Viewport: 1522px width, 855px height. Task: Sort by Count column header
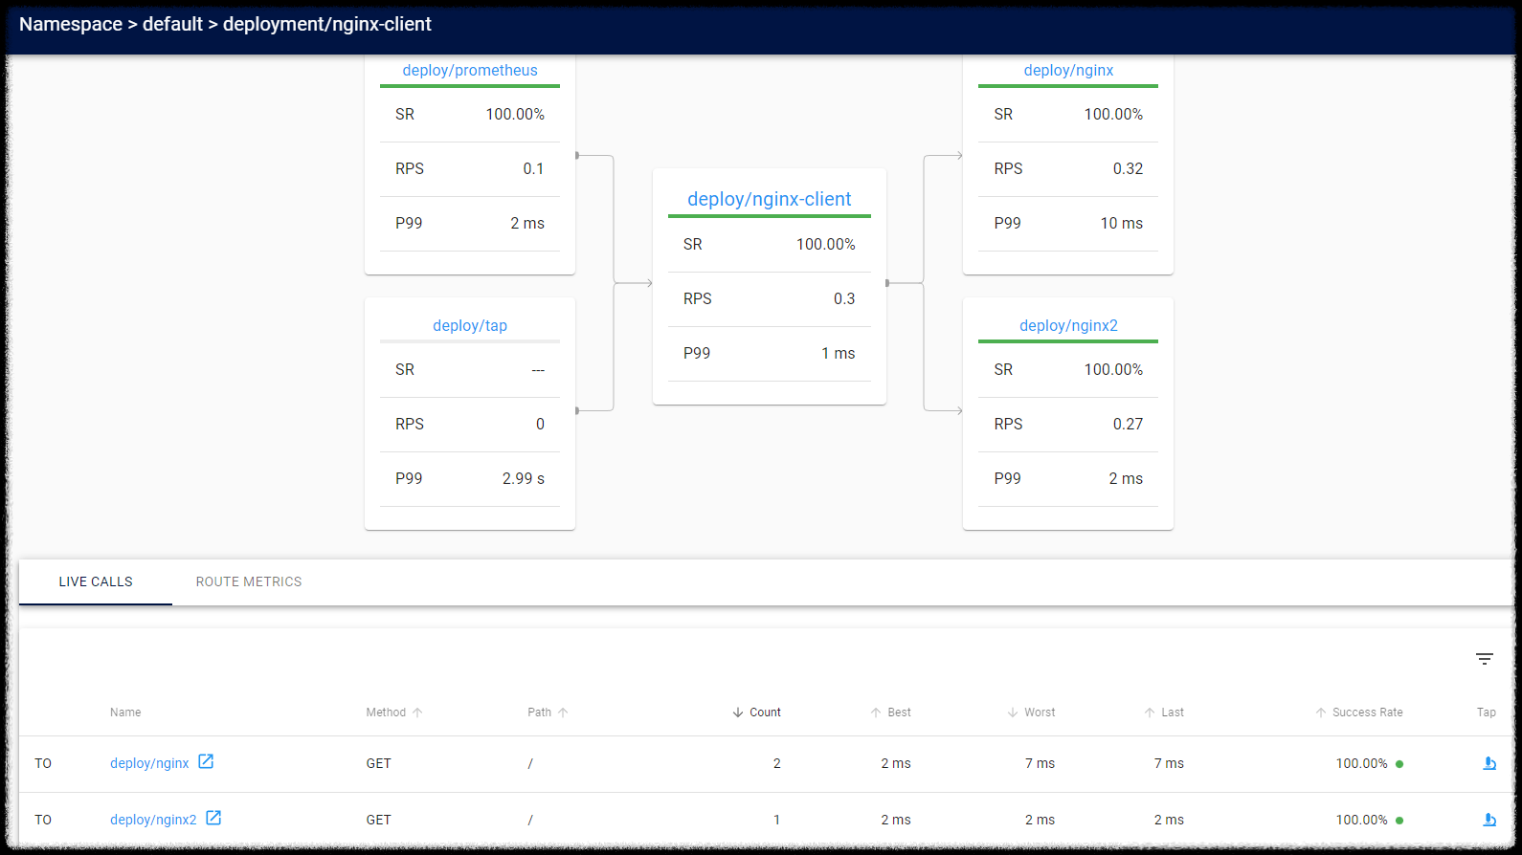tap(756, 712)
